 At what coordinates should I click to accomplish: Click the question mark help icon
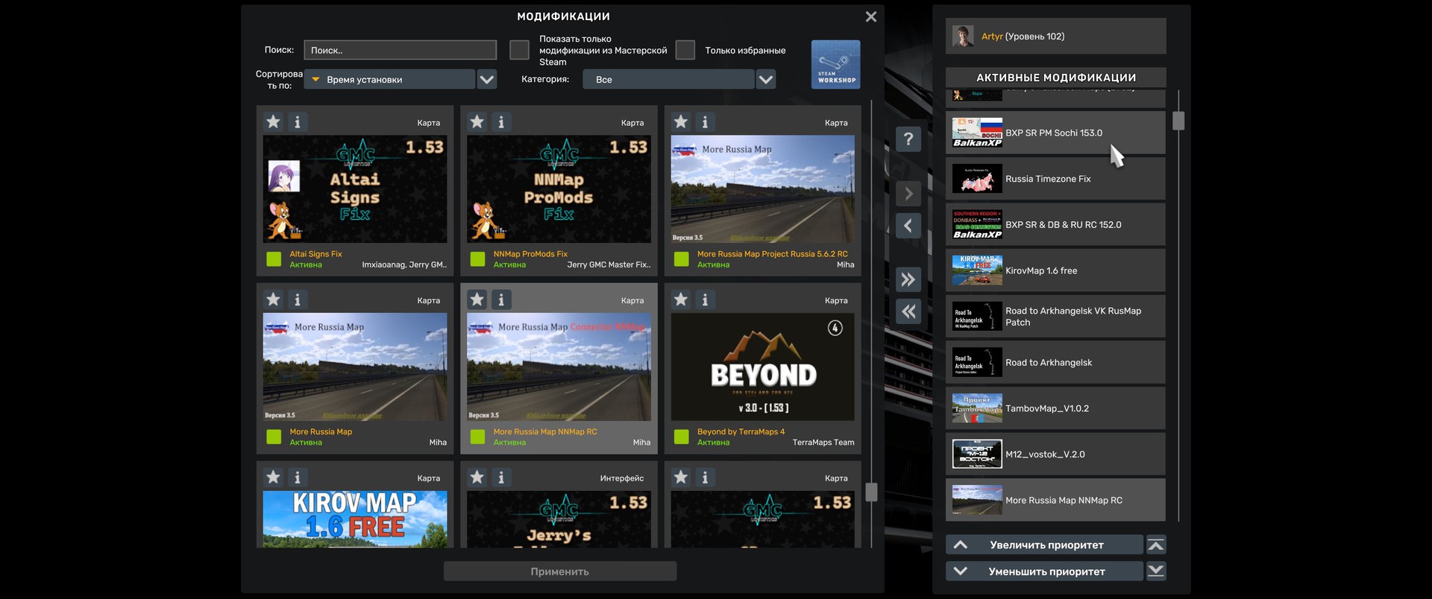pos(908,139)
